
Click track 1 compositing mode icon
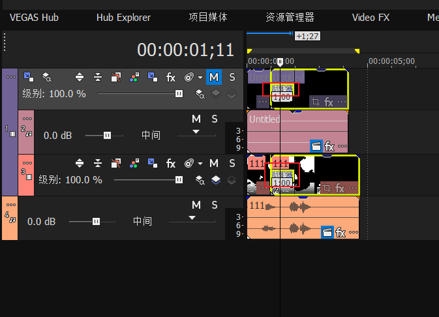(232, 94)
